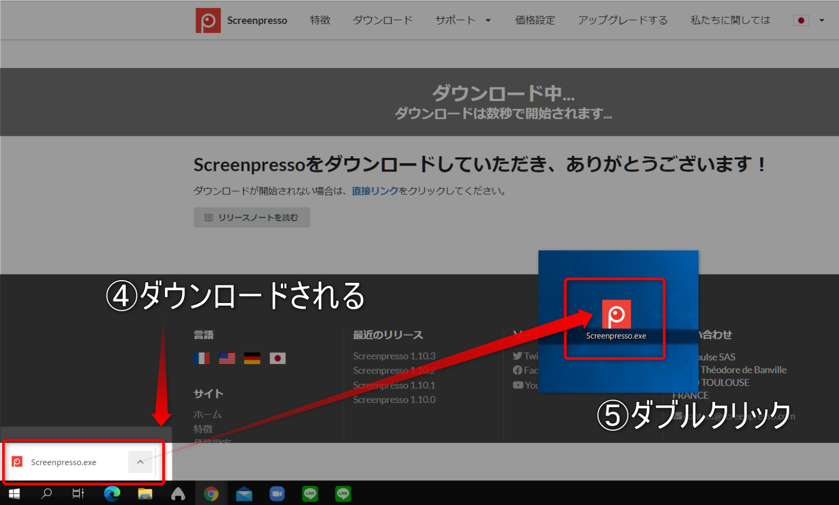
Task: Open Google Chrome from the taskbar
Action: (x=211, y=493)
